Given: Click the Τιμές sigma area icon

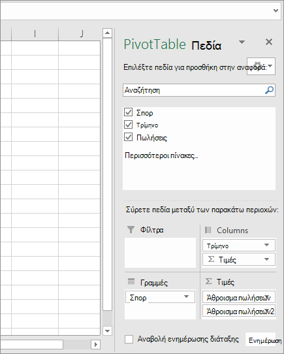Looking at the screenshot, I should point(209,282).
